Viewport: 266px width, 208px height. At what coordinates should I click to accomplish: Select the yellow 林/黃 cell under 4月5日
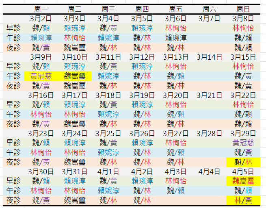[x=243, y=200]
